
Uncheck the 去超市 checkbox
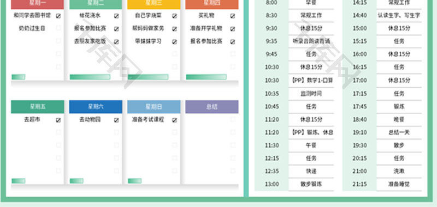58,120
